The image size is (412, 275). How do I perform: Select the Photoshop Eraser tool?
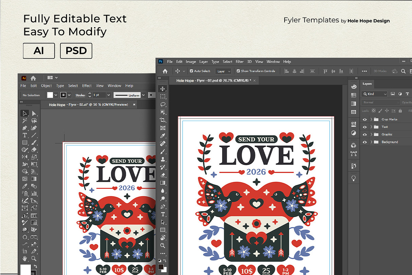coord(163,175)
